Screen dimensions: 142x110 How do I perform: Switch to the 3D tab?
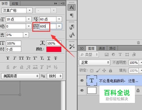pyautogui.click(x=82, y=48)
